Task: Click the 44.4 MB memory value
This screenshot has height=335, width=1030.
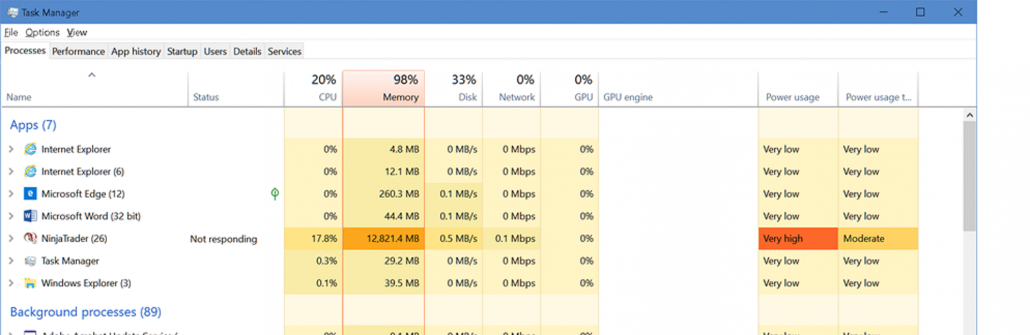Action: point(402,216)
